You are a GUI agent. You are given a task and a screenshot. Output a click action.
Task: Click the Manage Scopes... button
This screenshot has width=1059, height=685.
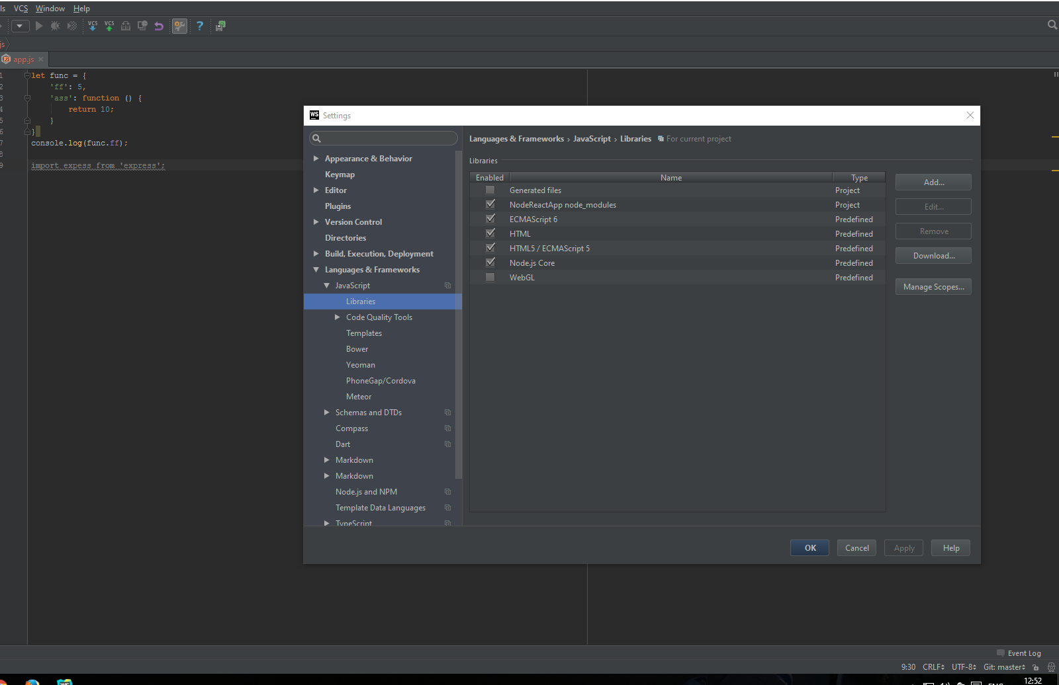[x=933, y=287]
